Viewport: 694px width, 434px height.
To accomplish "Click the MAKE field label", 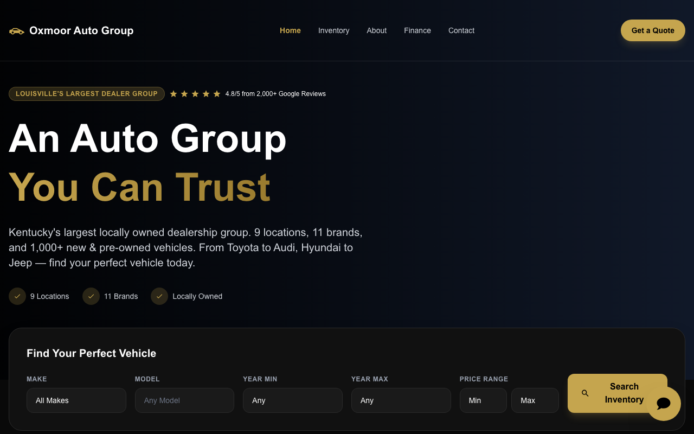I will click(37, 379).
